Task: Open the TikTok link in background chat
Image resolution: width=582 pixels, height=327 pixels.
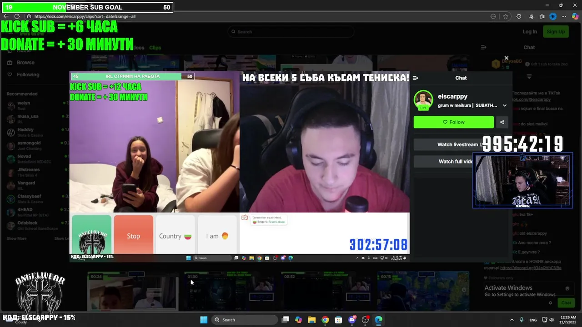Action: click(531, 99)
